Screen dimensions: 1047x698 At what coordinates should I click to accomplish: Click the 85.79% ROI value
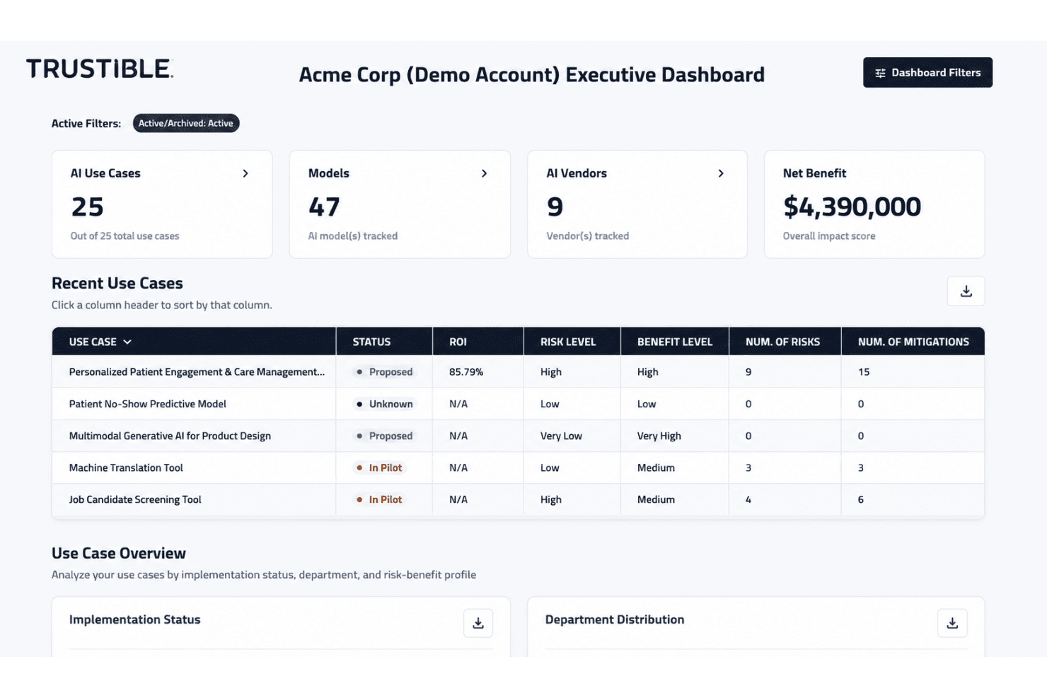[x=466, y=372]
